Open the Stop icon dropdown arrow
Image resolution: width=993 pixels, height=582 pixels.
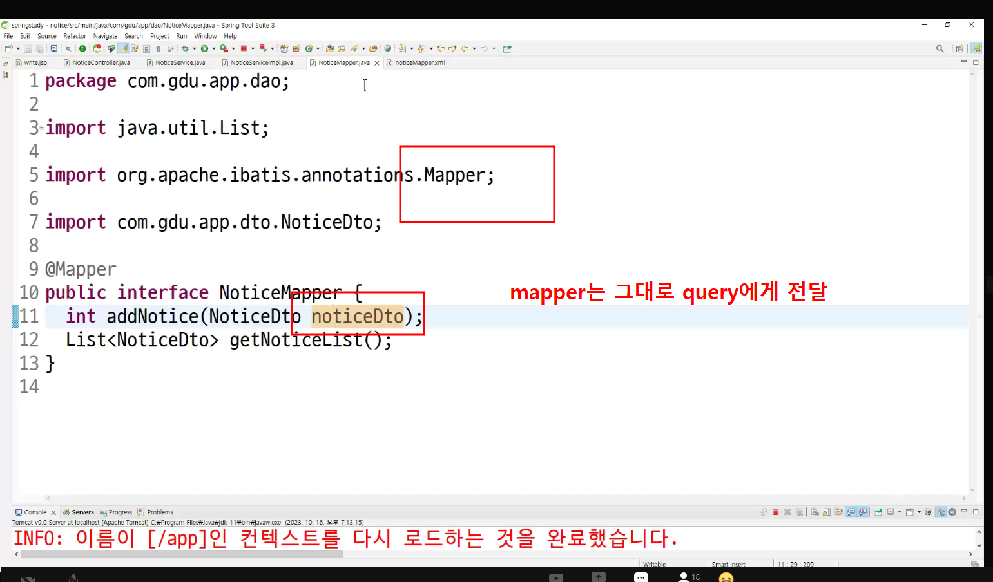253,48
